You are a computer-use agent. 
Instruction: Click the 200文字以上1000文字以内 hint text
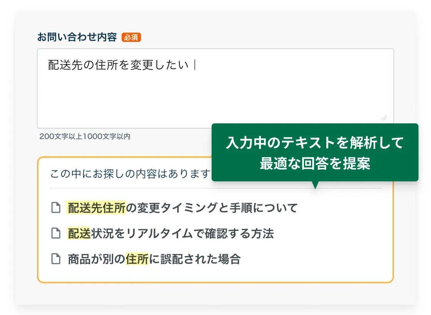click(85, 136)
